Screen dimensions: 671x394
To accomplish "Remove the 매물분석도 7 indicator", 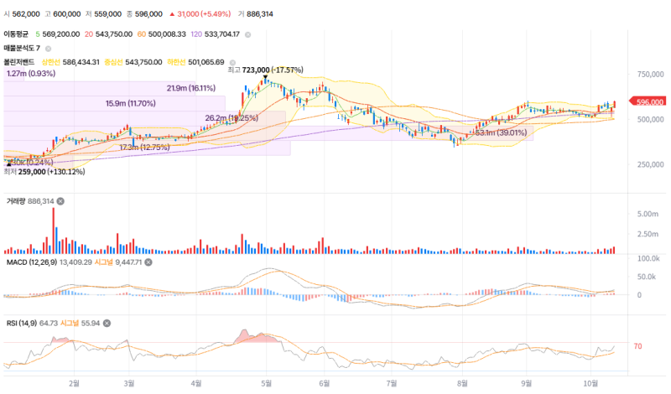I will [x=49, y=49].
